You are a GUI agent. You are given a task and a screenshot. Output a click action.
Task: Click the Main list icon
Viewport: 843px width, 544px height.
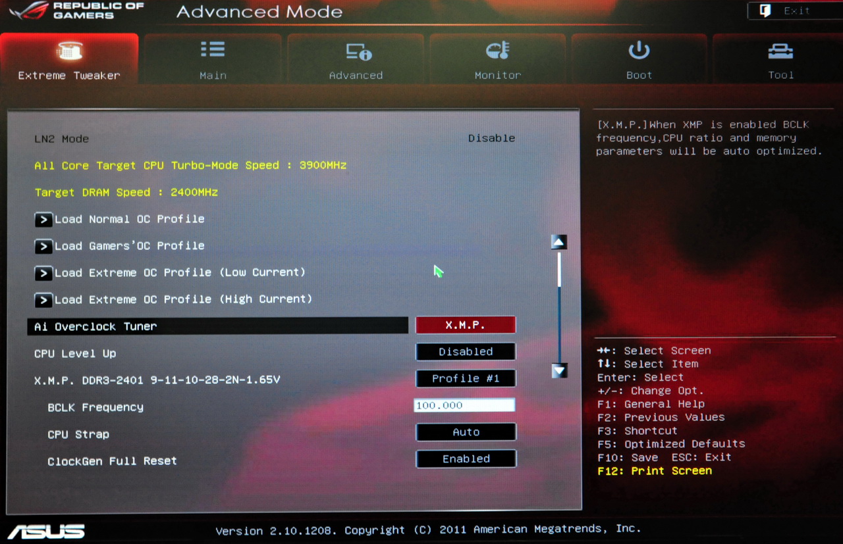click(x=213, y=49)
